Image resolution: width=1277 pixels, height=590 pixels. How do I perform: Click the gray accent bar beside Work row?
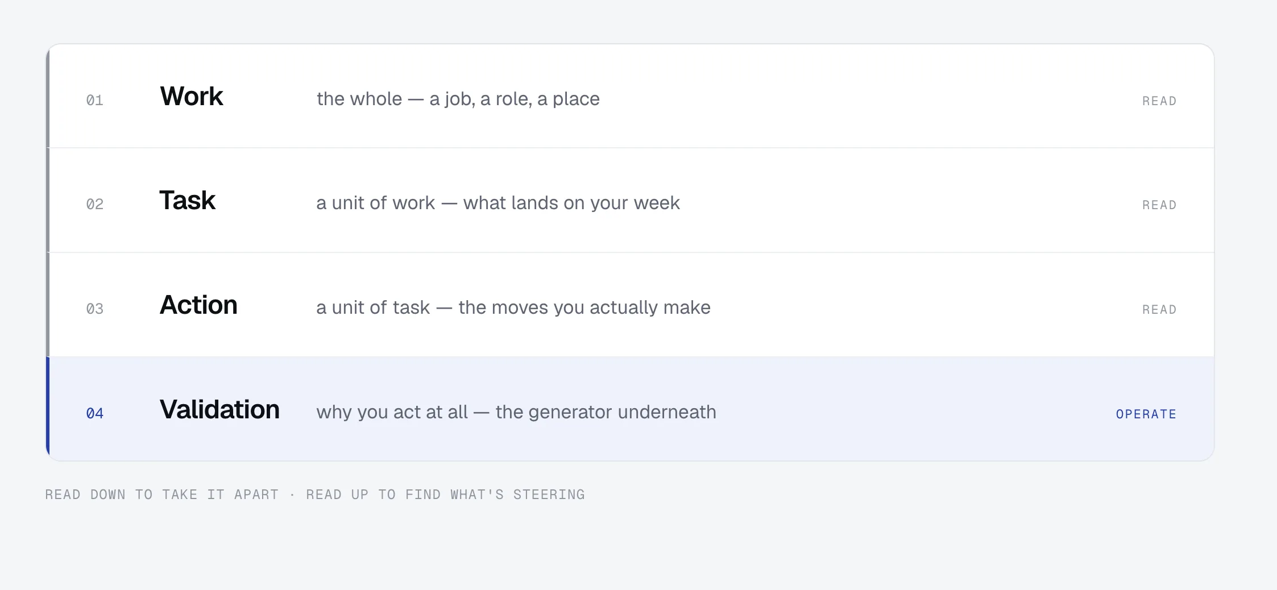click(48, 96)
